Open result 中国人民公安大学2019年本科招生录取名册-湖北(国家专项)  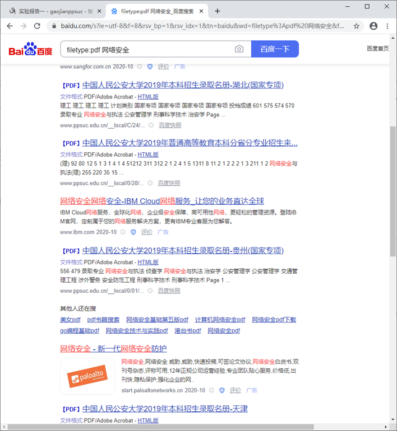point(183,85)
